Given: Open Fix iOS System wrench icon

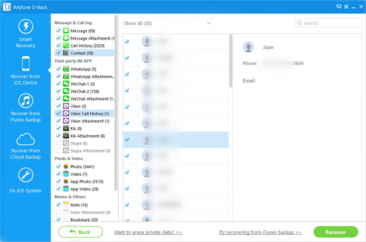Looking at the screenshot, I should (26, 175).
